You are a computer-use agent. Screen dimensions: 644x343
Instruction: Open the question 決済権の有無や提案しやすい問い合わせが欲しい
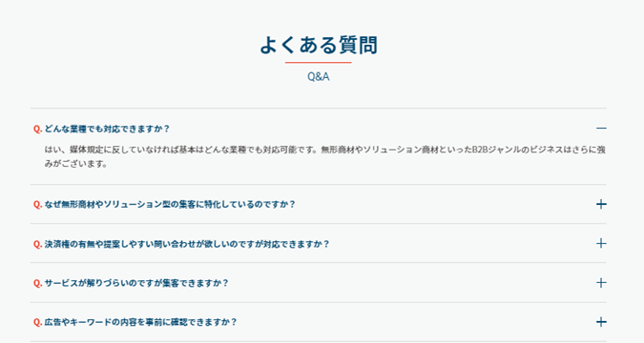pos(187,244)
